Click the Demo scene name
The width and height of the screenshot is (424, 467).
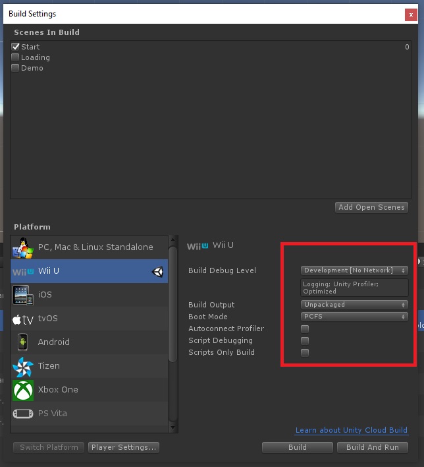pos(32,68)
